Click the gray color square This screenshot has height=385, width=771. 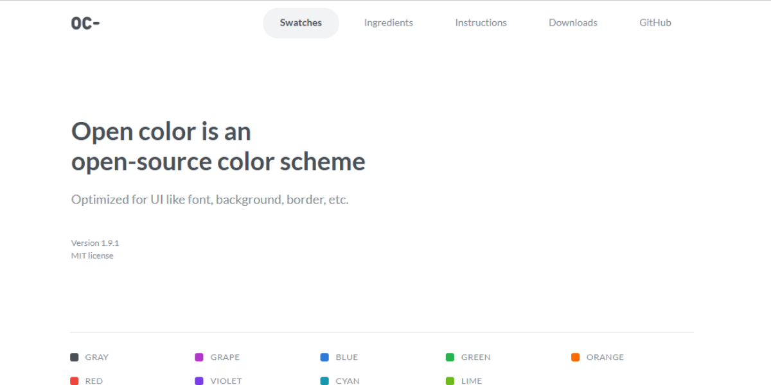click(75, 357)
